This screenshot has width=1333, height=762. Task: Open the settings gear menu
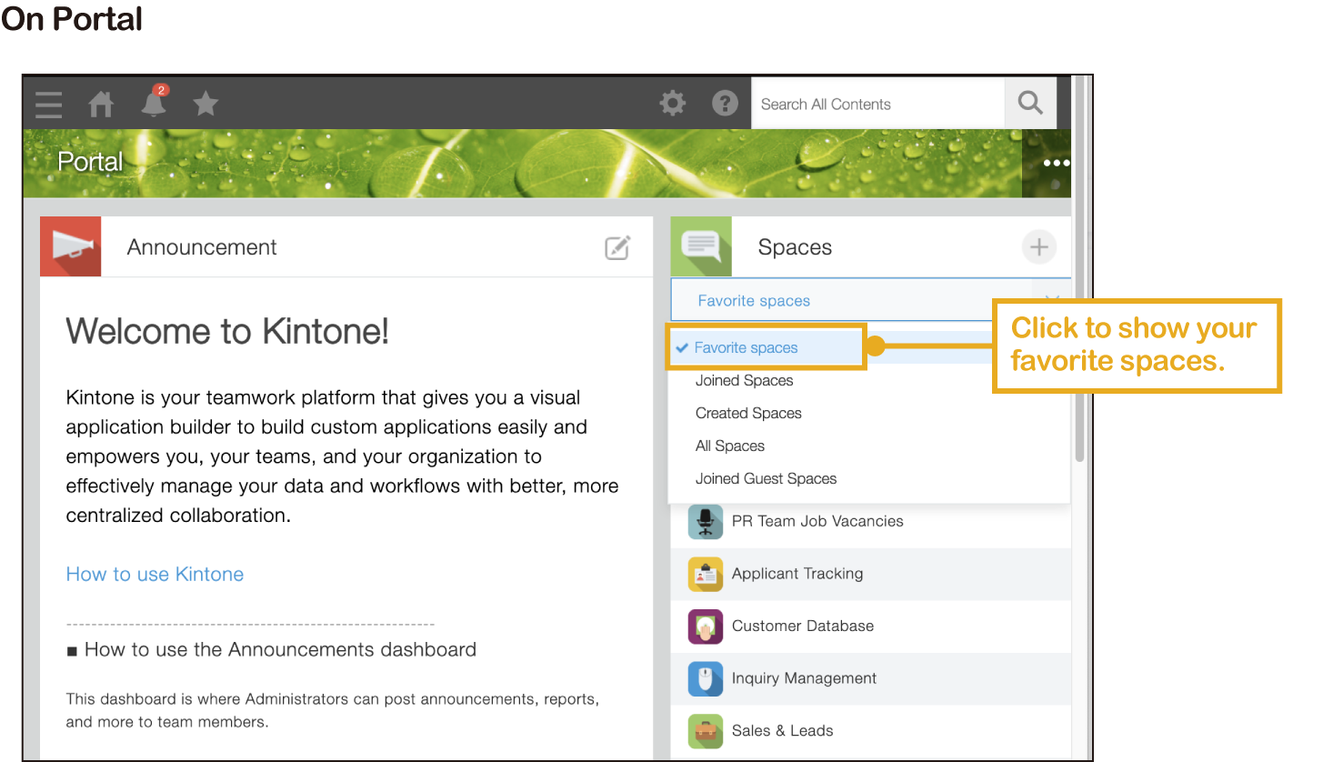point(673,103)
